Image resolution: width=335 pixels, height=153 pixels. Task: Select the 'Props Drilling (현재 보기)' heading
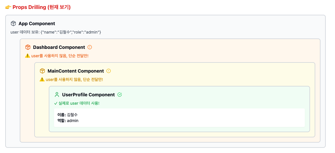tap(42, 7)
